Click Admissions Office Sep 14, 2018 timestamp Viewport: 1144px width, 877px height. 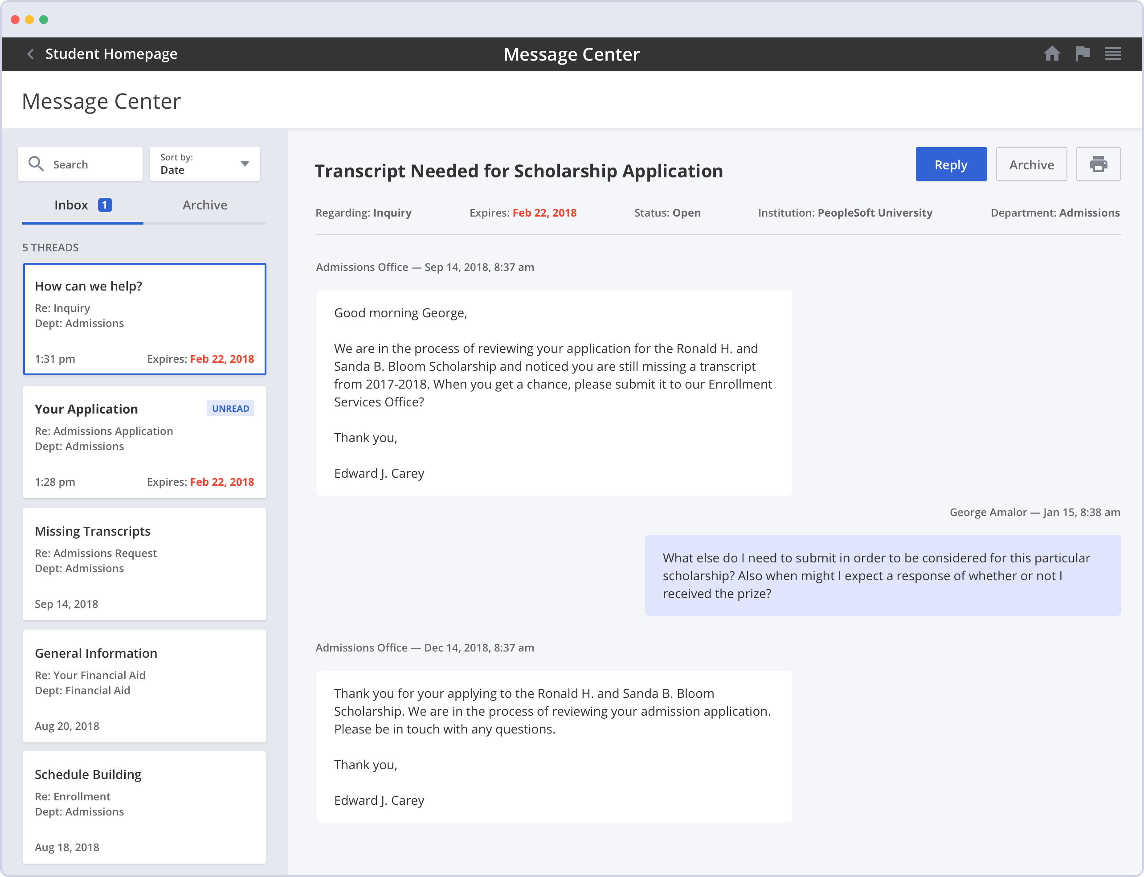coord(425,267)
